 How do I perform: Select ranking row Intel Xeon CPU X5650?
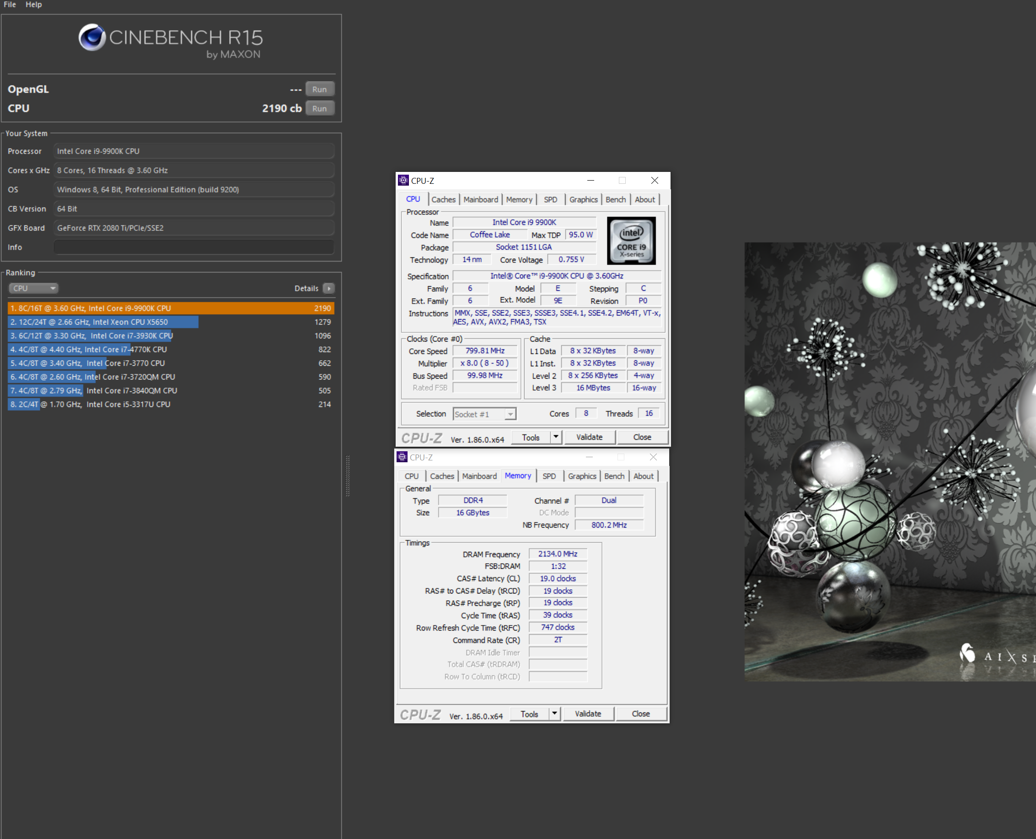171,322
